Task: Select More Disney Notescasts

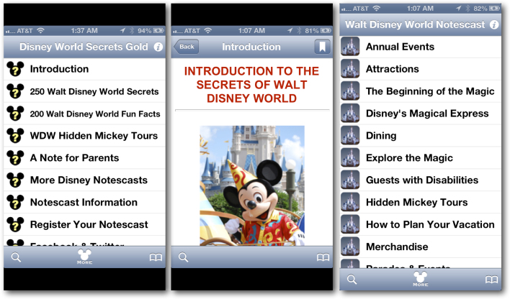Action: click(84, 180)
